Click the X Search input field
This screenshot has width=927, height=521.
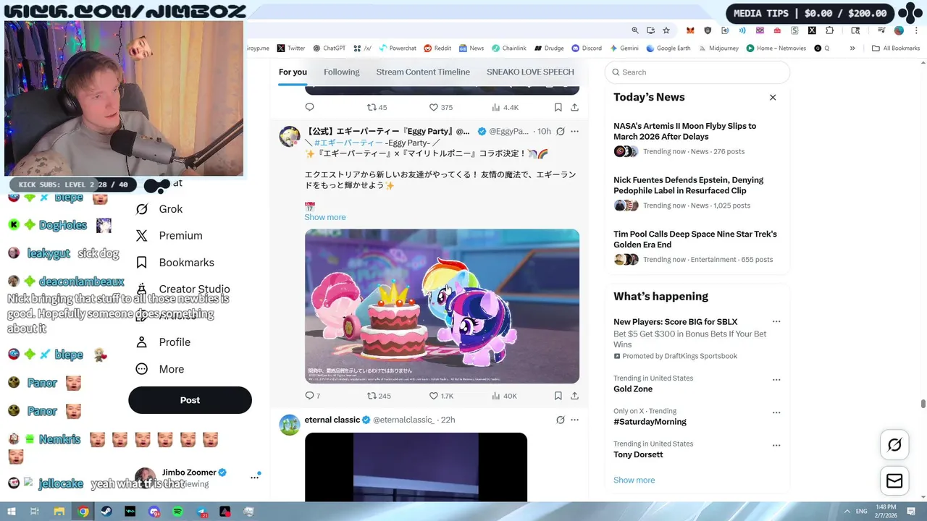pos(697,72)
